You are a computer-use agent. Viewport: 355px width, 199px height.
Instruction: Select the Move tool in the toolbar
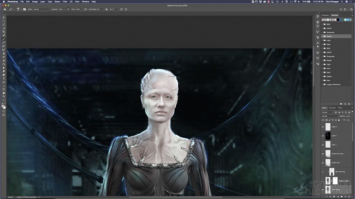(4, 17)
